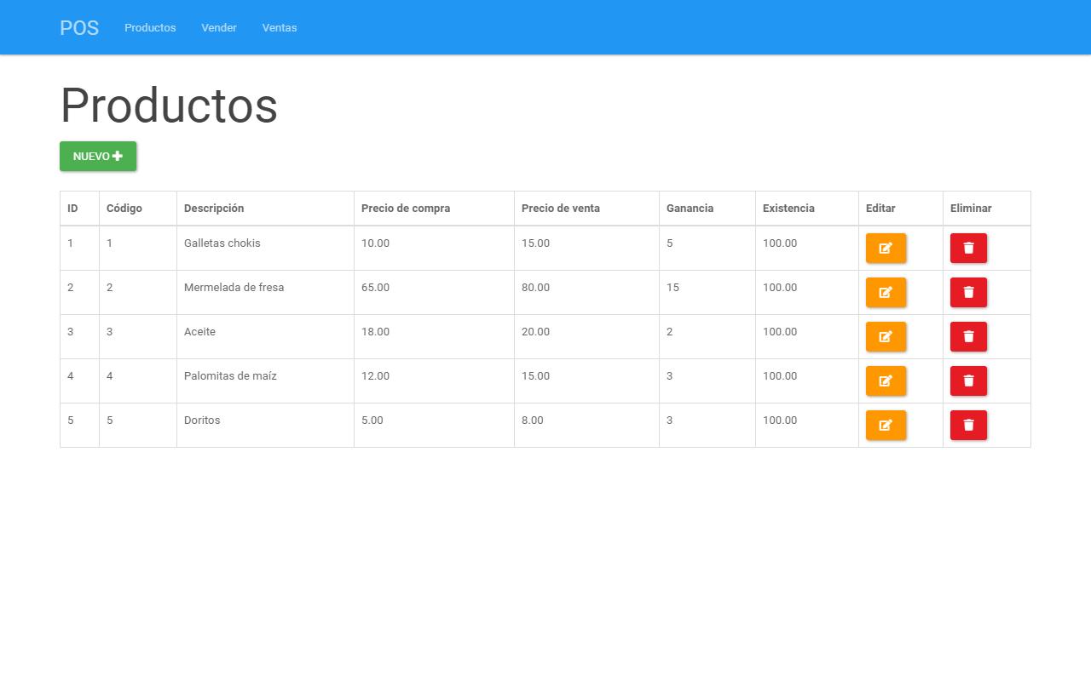This screenshot has height=681, width=1091.
Task: Delete the Palomitas de maíz product
Action: point(968,381)
